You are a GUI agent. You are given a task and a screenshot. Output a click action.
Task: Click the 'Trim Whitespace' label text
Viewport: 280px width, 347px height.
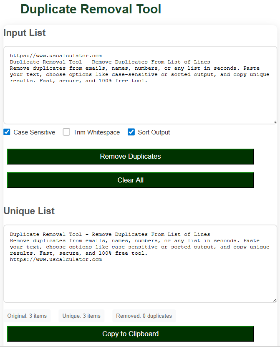tap(96, 132)
